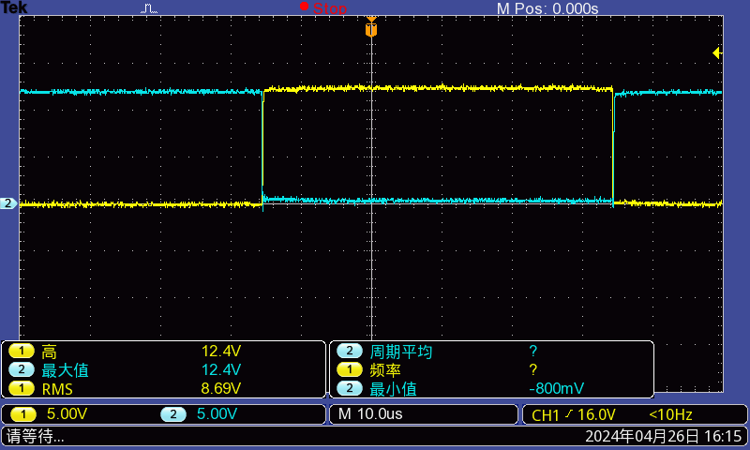Click the 最小值 value -800mV

point(556,388)
